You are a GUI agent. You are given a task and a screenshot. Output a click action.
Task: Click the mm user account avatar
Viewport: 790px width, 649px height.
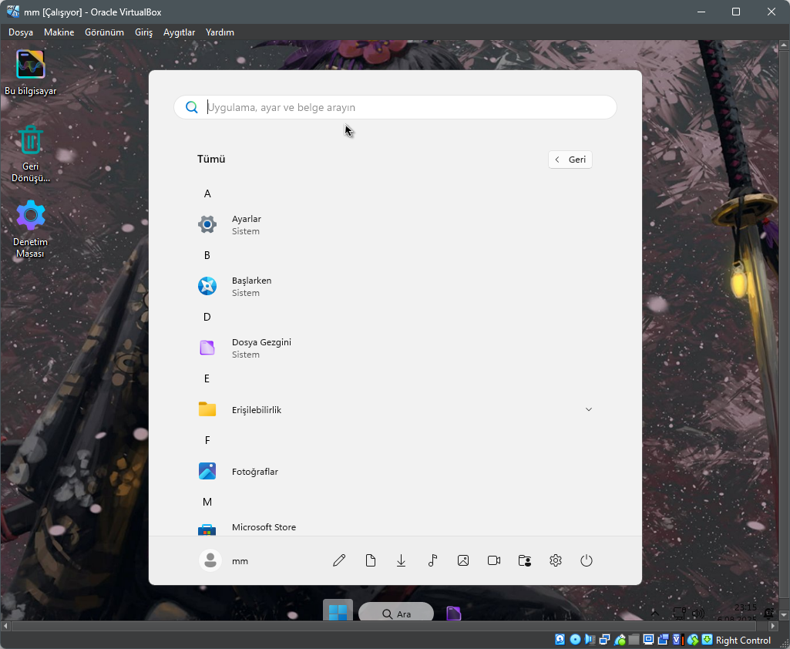(x=210, y=560)
